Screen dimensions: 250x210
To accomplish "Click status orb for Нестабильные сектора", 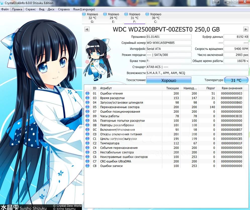I will click(x=87, y=152).
